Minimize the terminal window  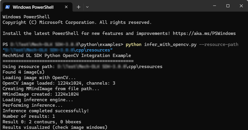(x=215, y=6)
